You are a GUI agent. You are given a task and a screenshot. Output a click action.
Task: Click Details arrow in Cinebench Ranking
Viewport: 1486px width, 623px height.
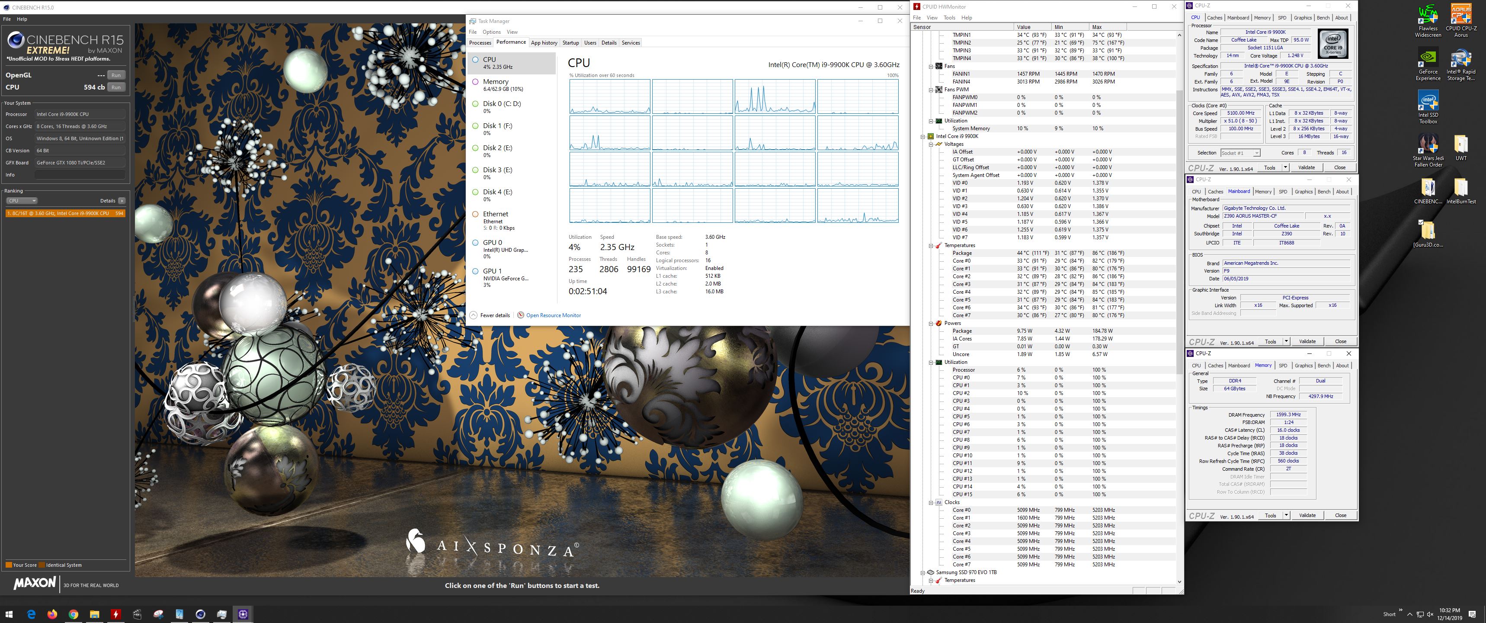click(x=122, y=201)
